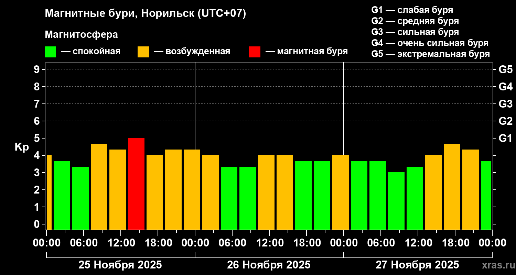Image resolution: width=516 pixels, height=275 pixels.
Task: Click the orange bar crossing midnight into 27 November
Action: 341,192
